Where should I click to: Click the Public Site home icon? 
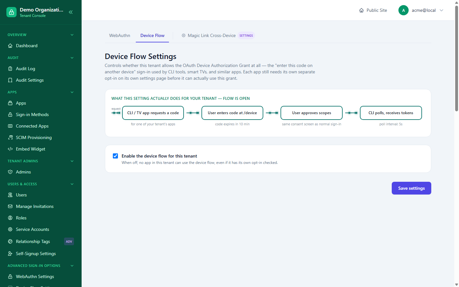point(361,10)
